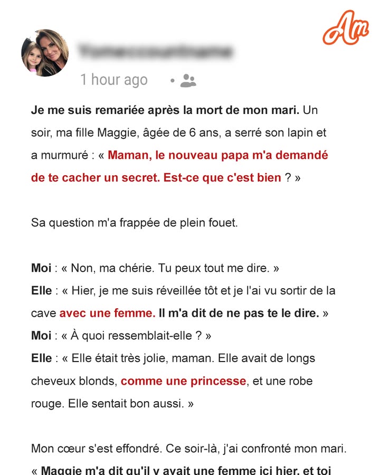The width and height of the screenshot is (380, 475).
Task: Click the red line "de te cacher un secret"
Action: coord(156,178)
